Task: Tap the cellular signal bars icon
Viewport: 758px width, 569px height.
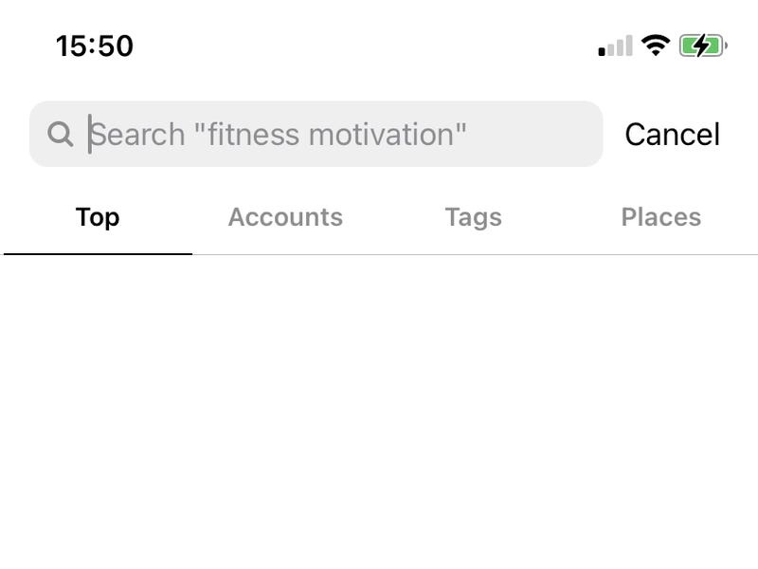Action: click(x=615, y=46)
